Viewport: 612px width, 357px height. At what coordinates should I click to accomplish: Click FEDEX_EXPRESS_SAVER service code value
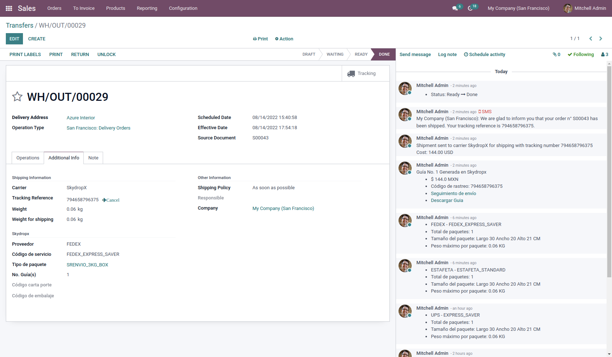[x=93, y=254]
